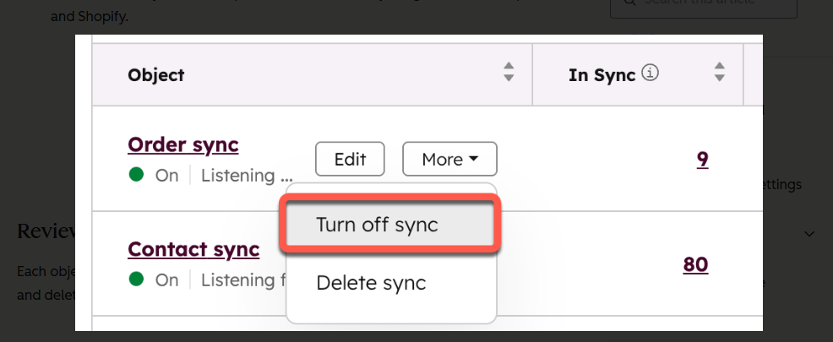Select Turn off sync menu item
Image resolution: width=833 pixels, height=342 pixels.
(390, 224)
